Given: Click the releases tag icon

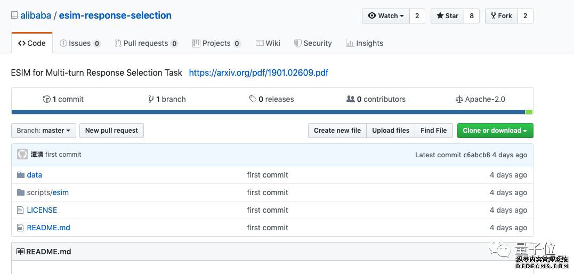Looking at the screenshot, I should (253, 99).
